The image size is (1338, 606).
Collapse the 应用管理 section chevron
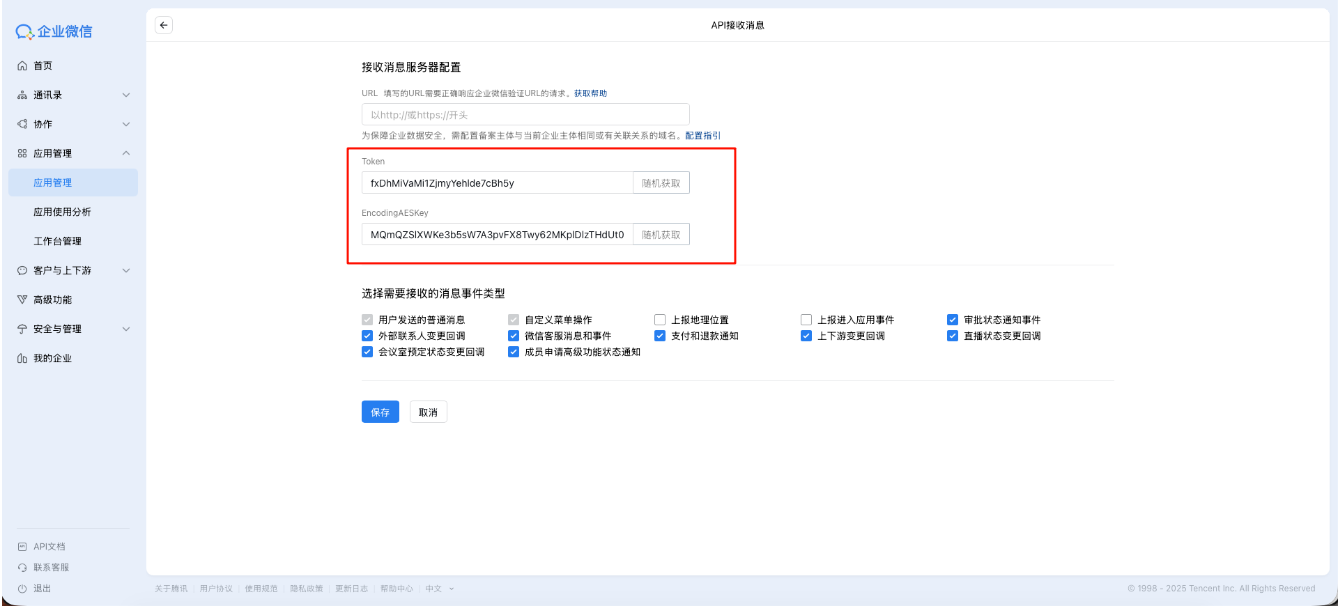coord(126,153)
